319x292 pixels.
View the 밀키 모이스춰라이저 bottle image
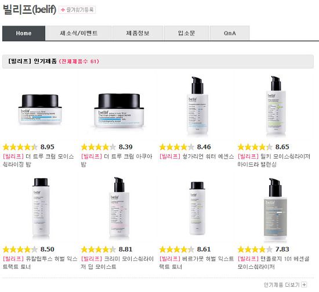click(276, 106)
